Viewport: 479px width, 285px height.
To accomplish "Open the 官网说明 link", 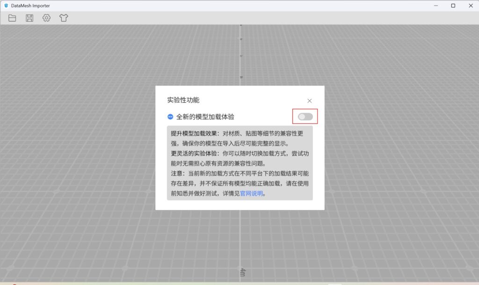I will tap(252, 193).
